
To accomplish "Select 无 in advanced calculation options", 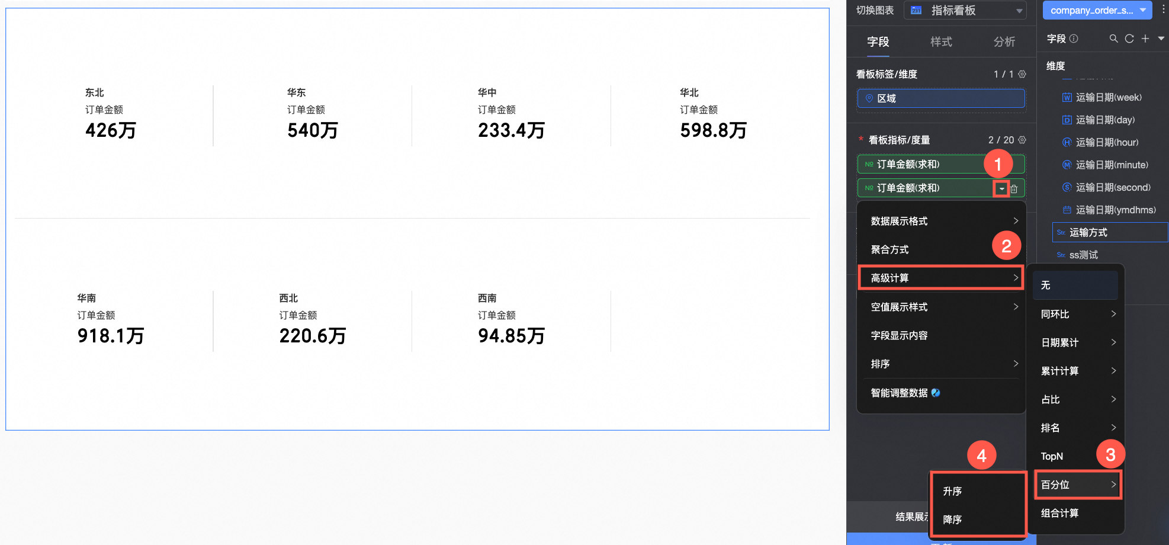I will pyautogui.click(x=1075, y=285).
